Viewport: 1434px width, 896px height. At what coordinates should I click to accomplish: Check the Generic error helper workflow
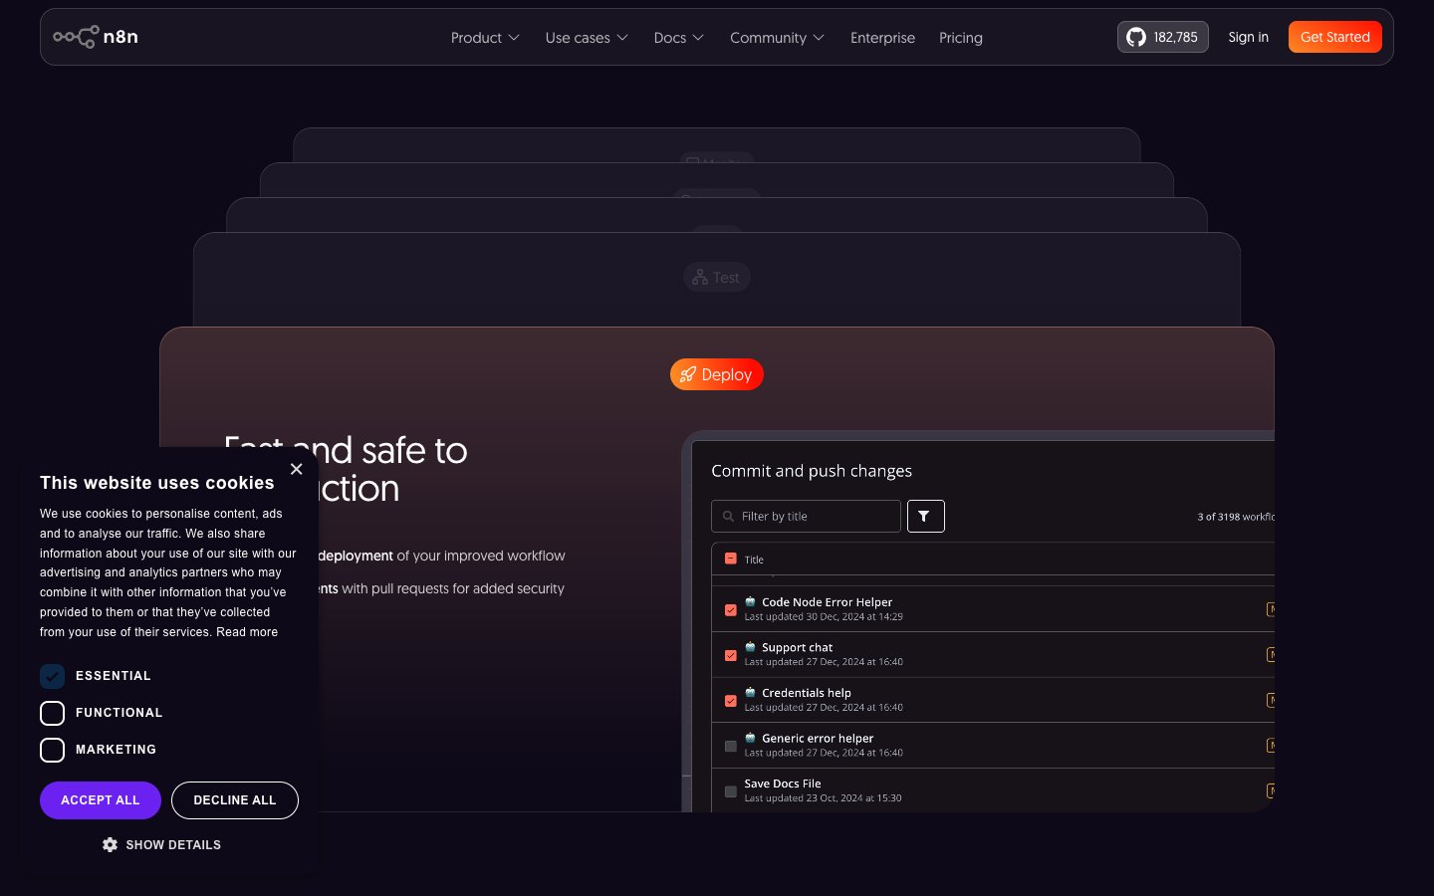click(730, 746)
